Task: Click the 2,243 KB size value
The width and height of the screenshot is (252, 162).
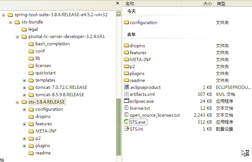Action: point(203,115)
